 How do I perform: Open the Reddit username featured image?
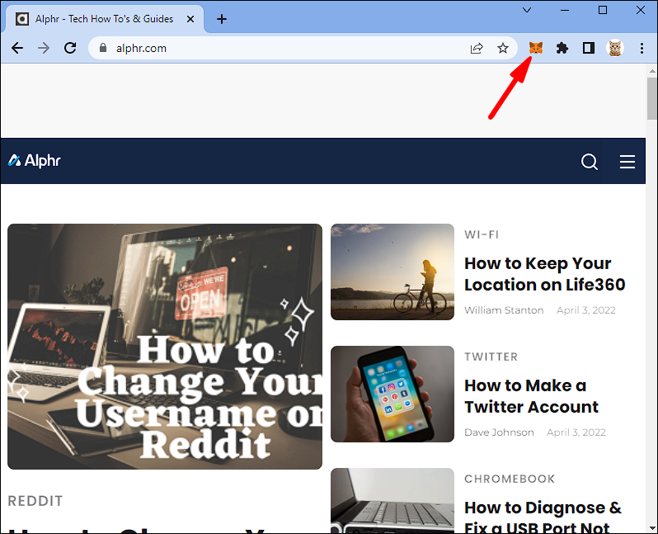[x=165, y=347]
